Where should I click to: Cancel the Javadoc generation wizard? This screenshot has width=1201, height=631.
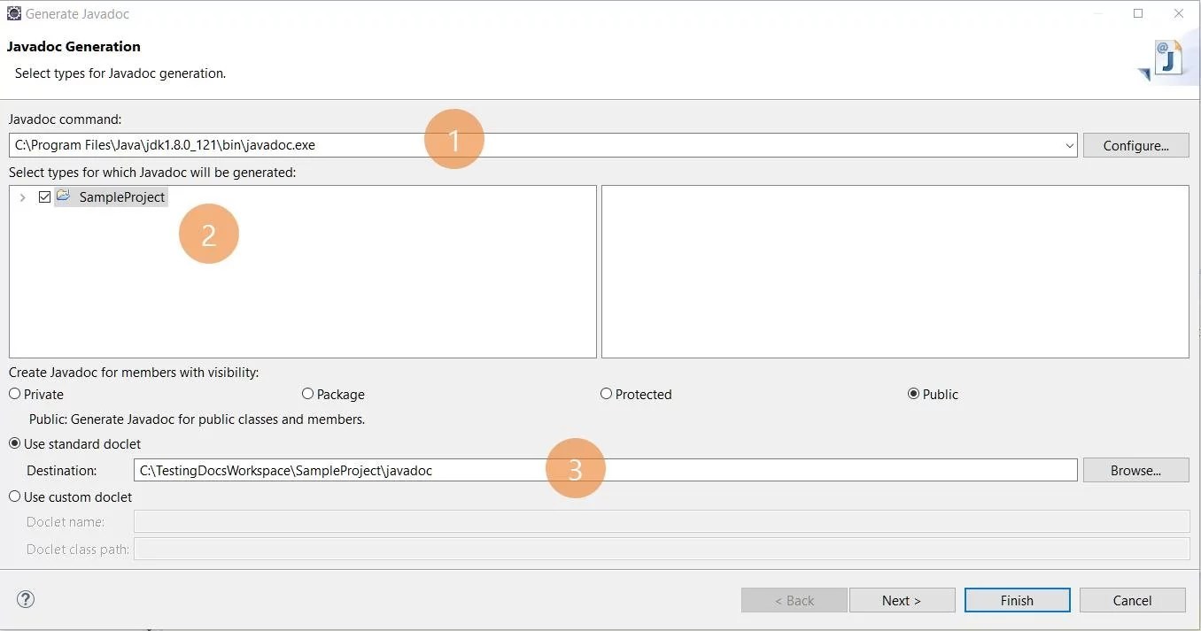(x=1132, y=599)
